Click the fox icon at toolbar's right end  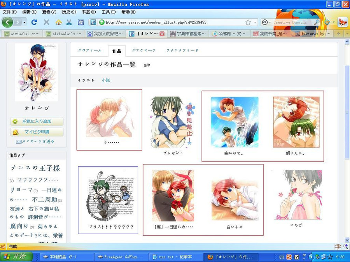tap(343, 22)
